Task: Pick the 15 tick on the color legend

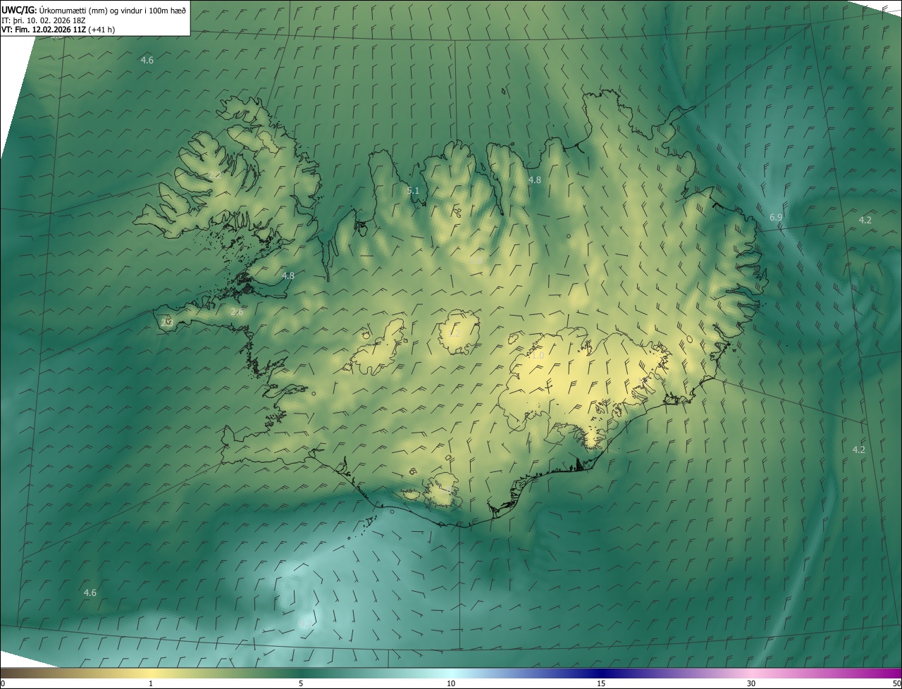Action: click(601, 683)
